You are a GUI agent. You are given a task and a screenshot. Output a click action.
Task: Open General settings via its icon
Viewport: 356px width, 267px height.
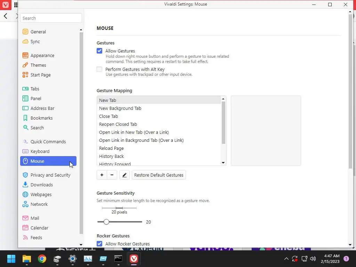[x=25, y=32]
